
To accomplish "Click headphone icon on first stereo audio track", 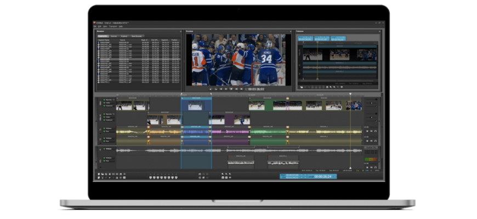I will 376,131.
